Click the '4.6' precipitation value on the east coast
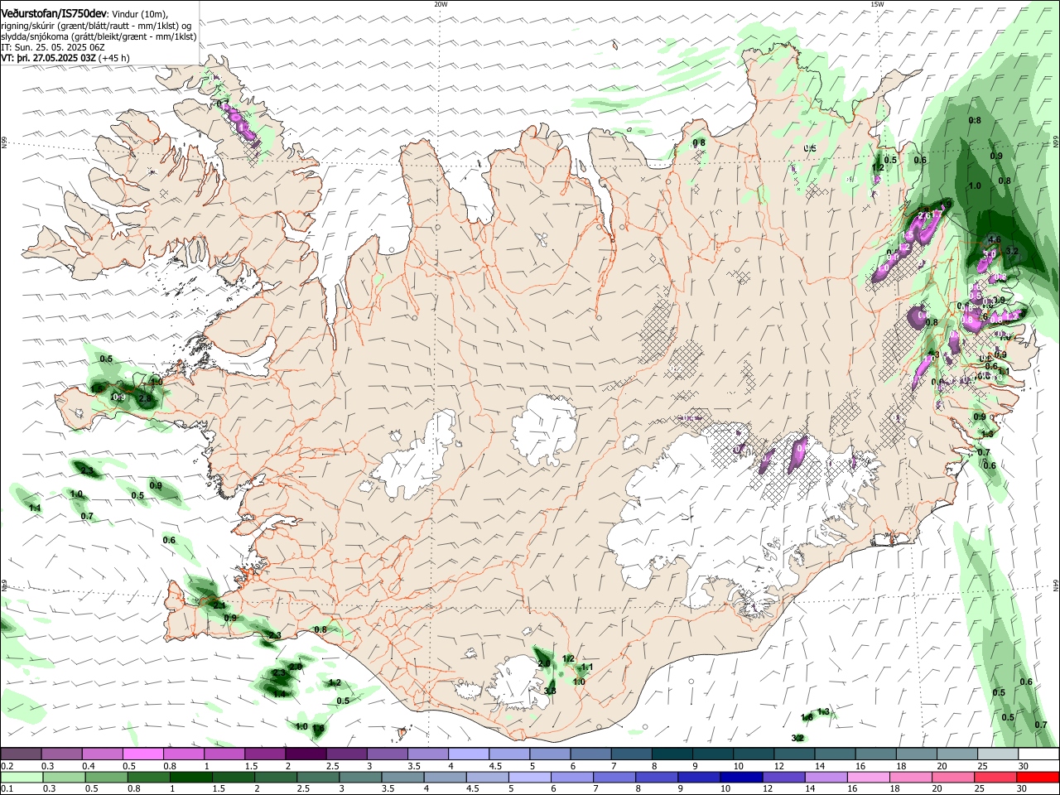This screenshot has width=1060, height=795. [x=995, y=240]
